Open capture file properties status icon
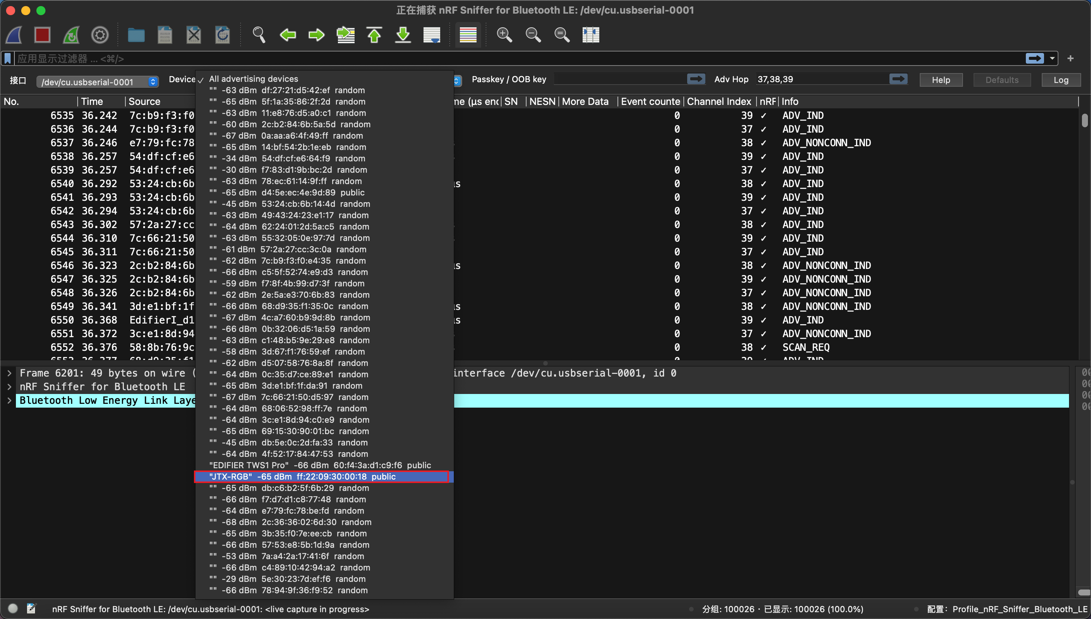The height and width of the screenshot is (619, 1091). pos(31,608)
